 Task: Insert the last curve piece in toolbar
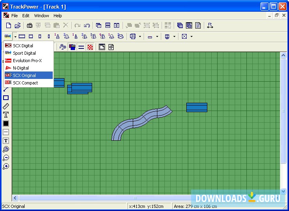[x=120, y=36]
